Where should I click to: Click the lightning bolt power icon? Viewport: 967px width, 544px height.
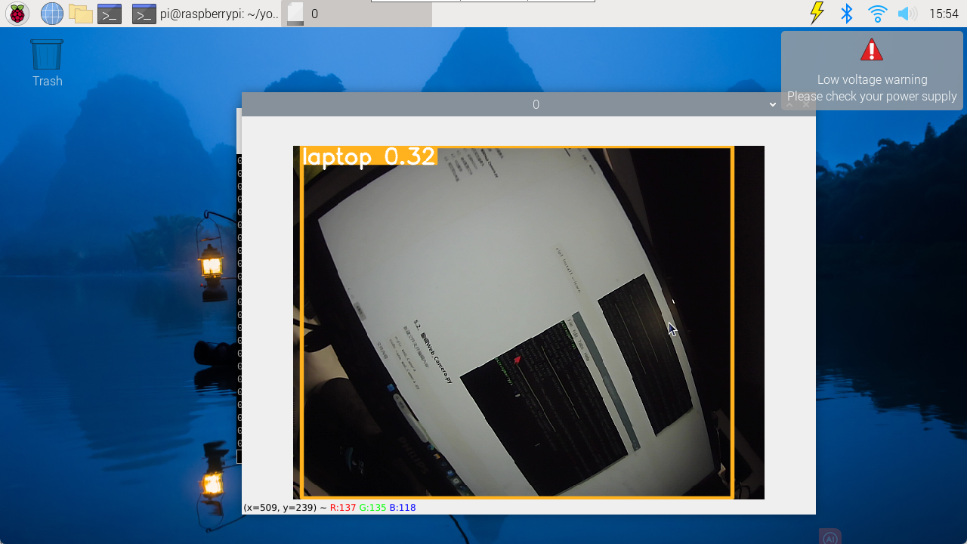click(817, 14)
